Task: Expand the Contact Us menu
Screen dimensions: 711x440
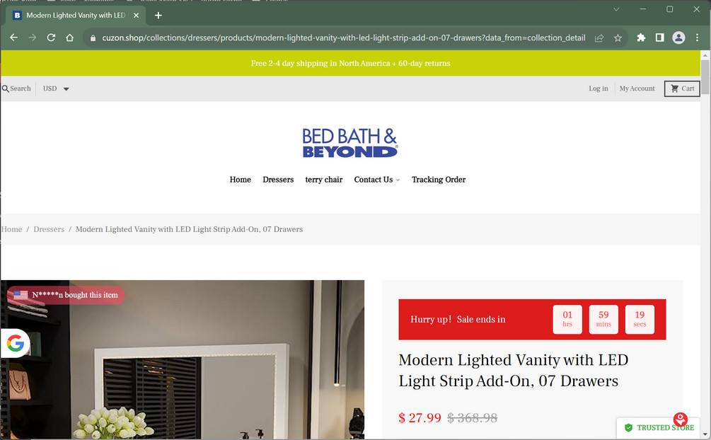Action: click(377, 180)
